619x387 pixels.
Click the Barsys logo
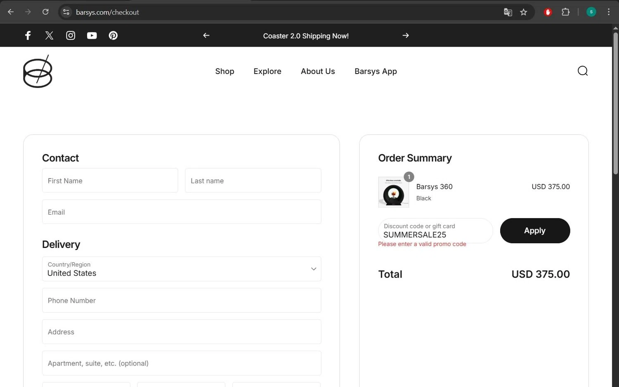pos(38,71)
